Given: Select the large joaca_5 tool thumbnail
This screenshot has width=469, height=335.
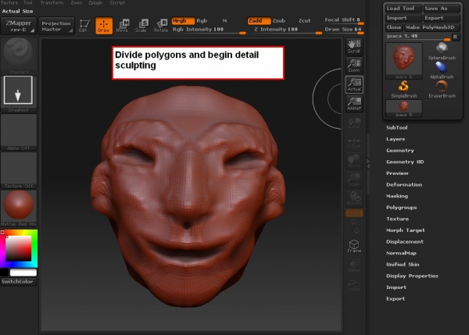Looking at the screenshot, I should click(404, 61).
